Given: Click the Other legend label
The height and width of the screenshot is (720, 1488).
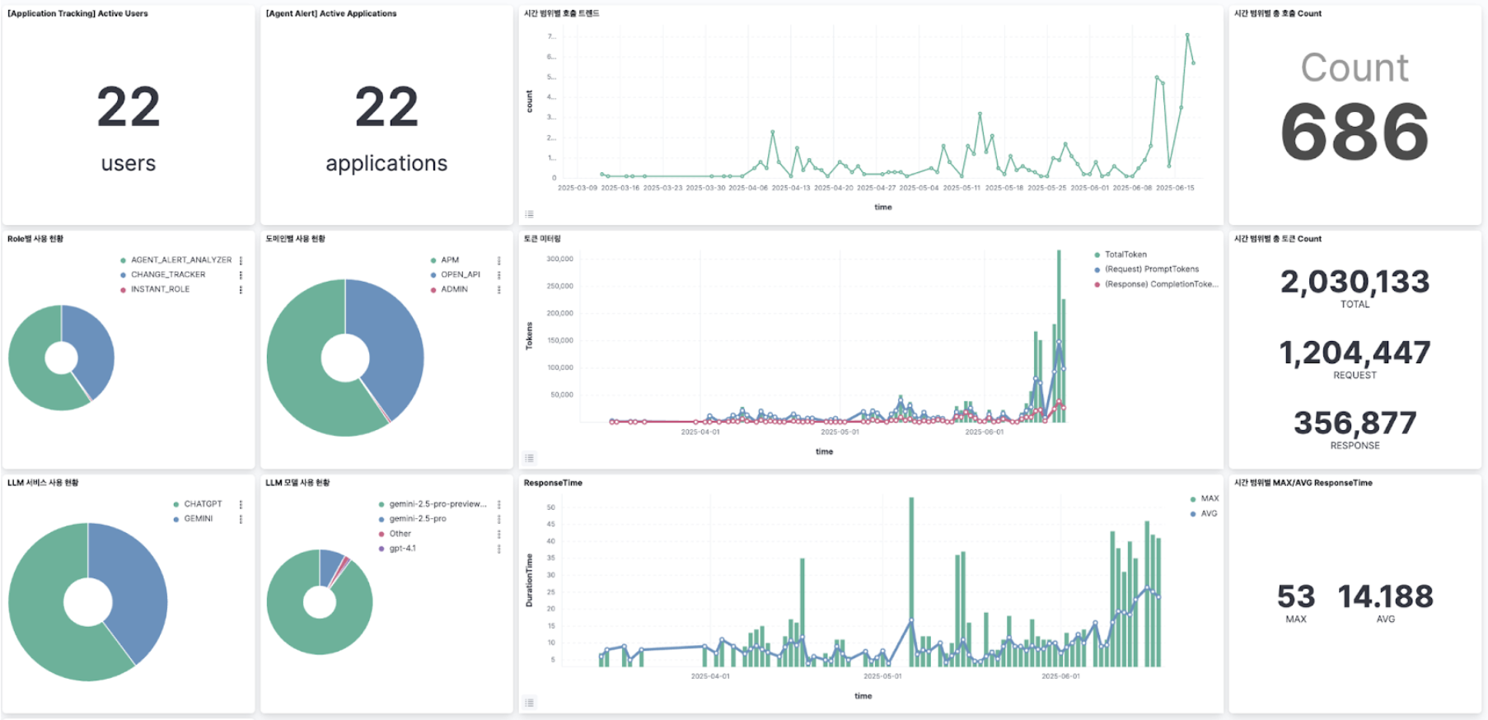Looking at the screenshot, I should (x=400, y=534).
